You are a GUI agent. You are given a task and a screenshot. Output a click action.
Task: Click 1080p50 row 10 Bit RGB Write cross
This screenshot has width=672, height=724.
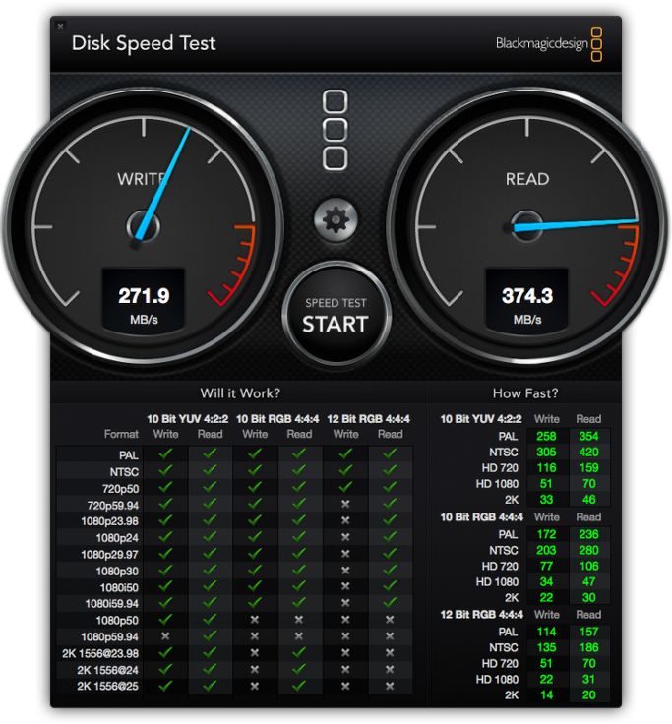click(255, 620)
